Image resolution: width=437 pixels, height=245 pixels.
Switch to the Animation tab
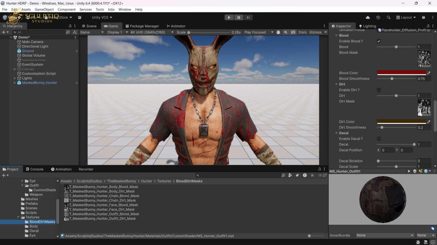pos(61,169)
